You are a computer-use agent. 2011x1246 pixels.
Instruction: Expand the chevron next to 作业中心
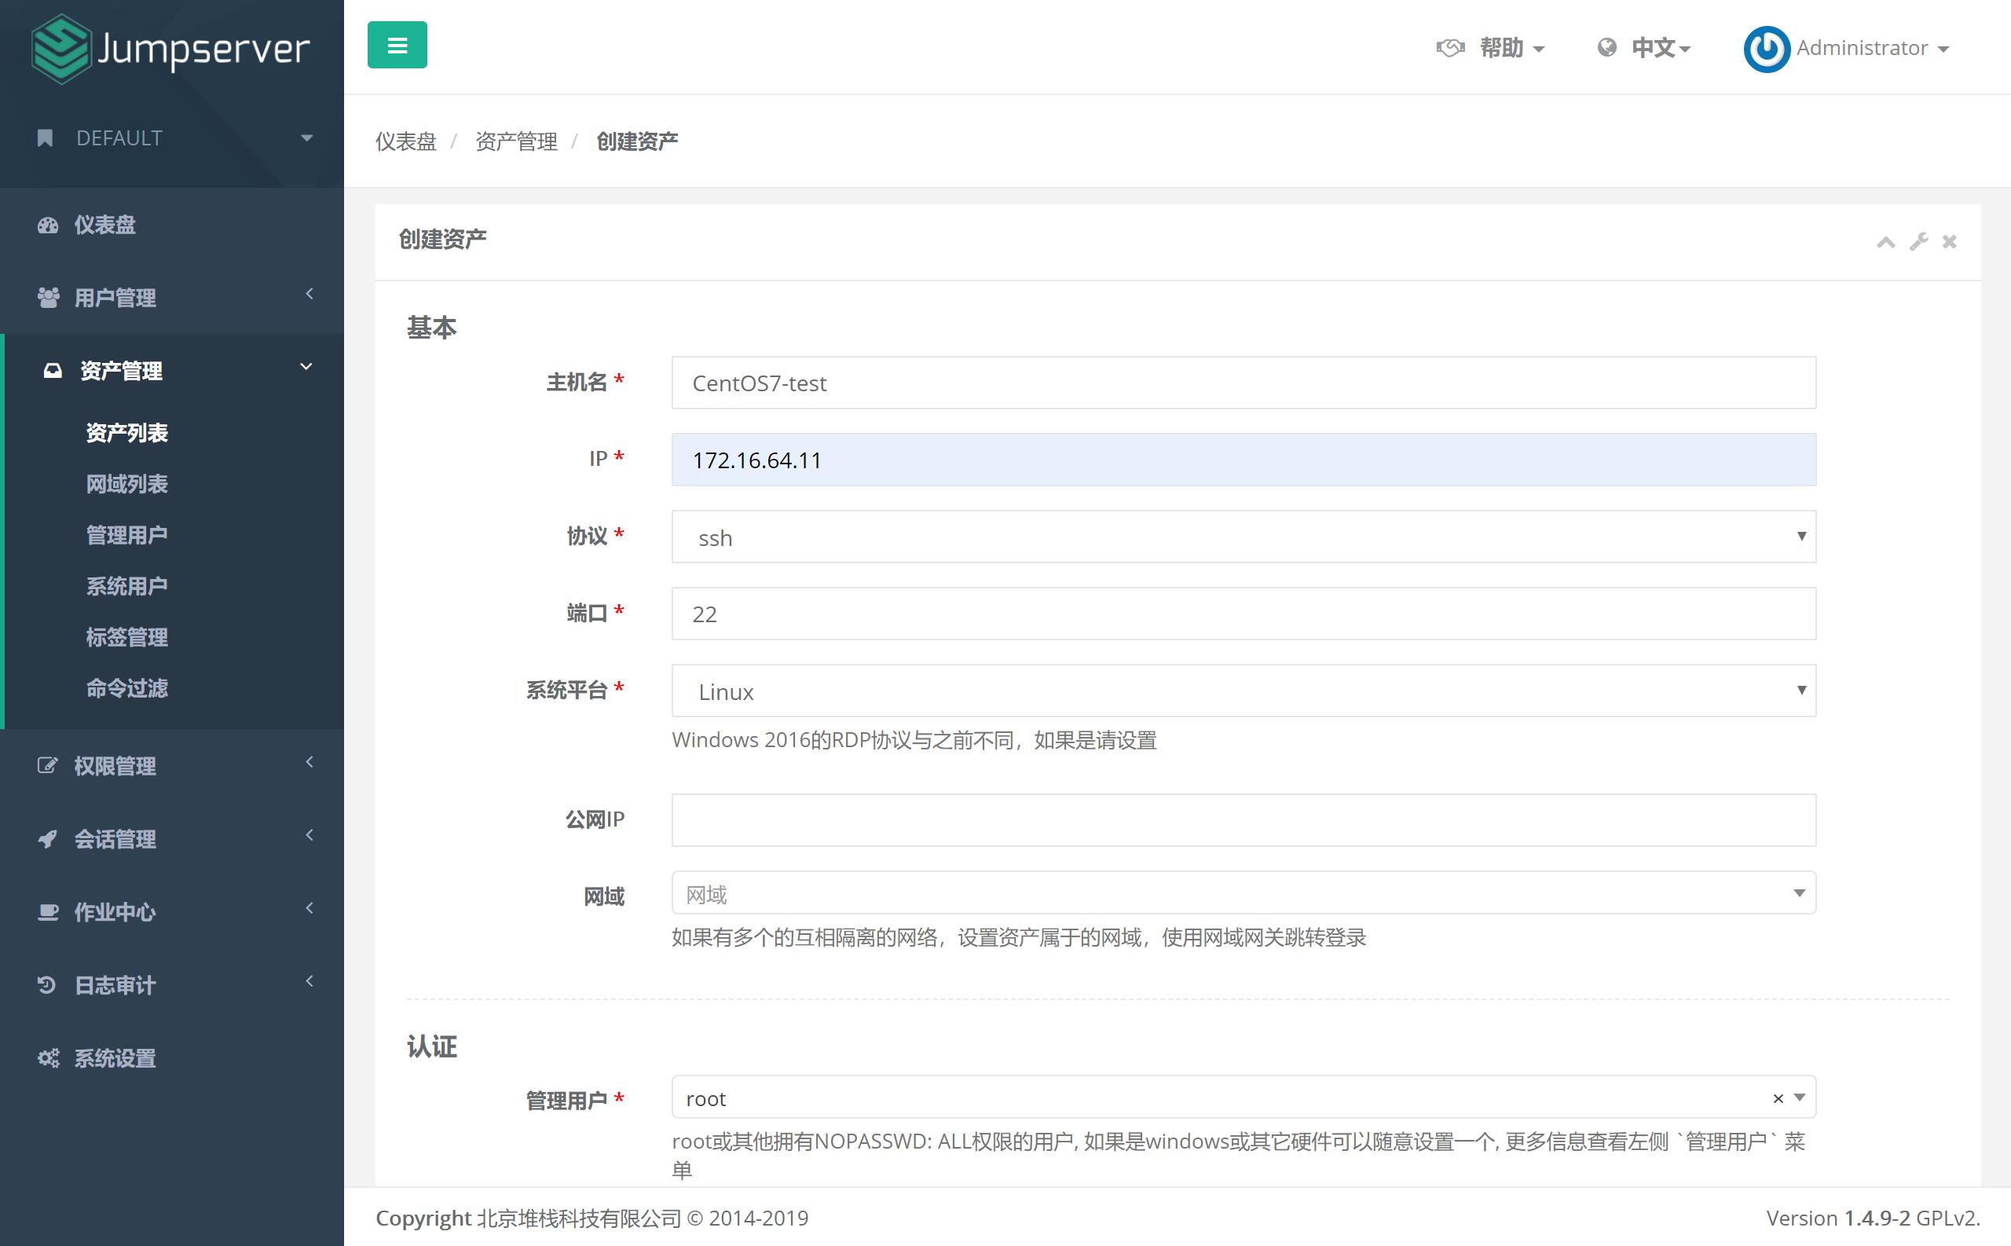pos(310,907)
